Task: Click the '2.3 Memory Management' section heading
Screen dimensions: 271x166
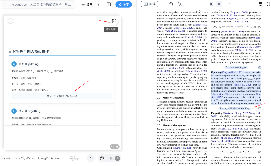Action: click(172, 125)
